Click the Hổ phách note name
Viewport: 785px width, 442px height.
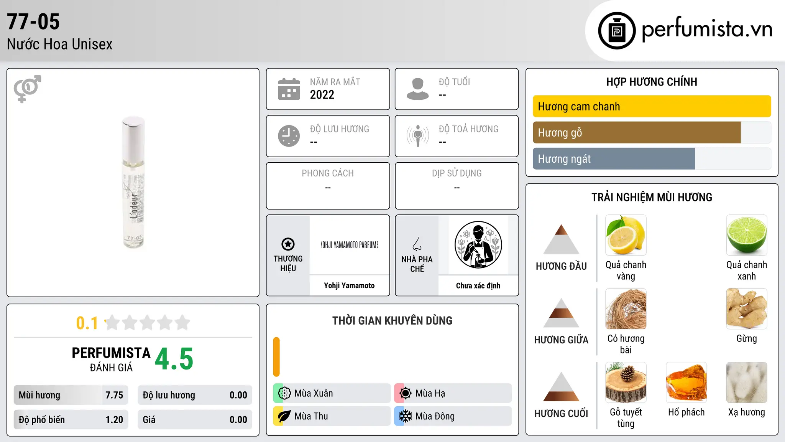pos(686,412)
